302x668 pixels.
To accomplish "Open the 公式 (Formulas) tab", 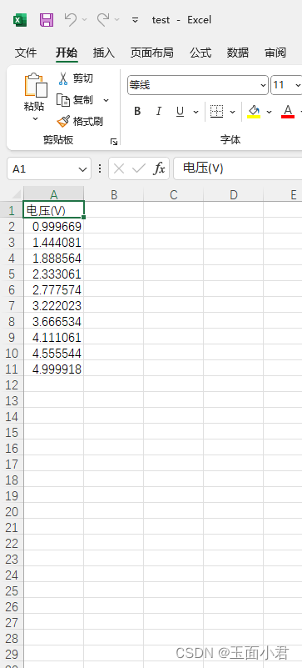I will [201, 53].
